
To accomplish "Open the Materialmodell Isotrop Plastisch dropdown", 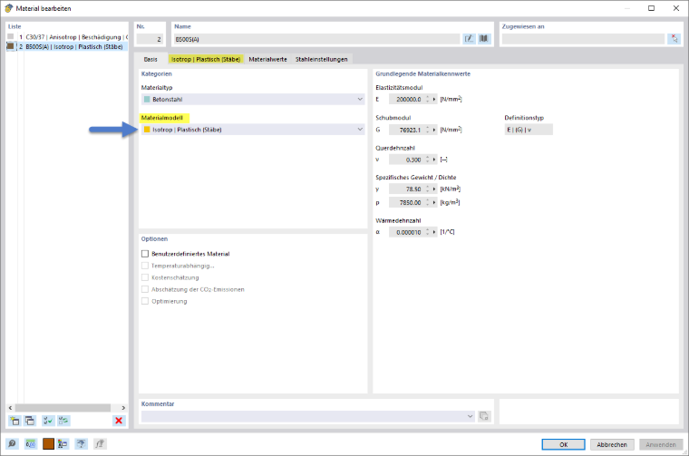I will tap(253, 130).
